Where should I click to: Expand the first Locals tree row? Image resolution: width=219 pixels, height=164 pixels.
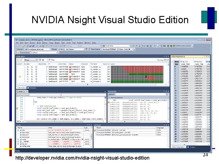(18, 130)
